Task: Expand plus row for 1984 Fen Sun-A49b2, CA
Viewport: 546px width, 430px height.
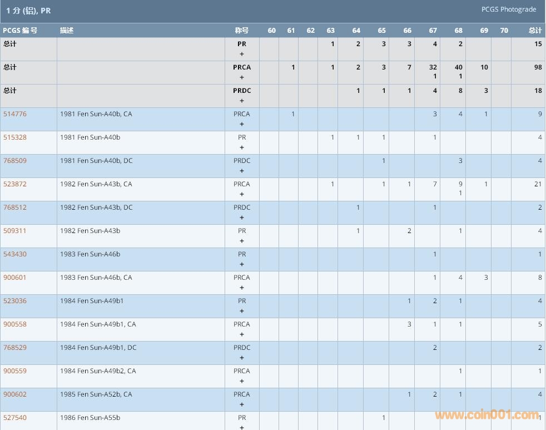Action: pos(242,381)
